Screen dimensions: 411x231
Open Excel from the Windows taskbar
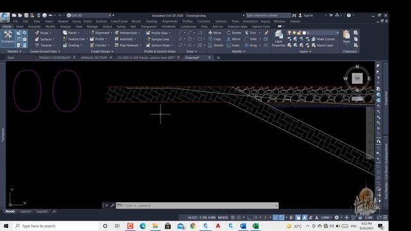click(256, 226)
